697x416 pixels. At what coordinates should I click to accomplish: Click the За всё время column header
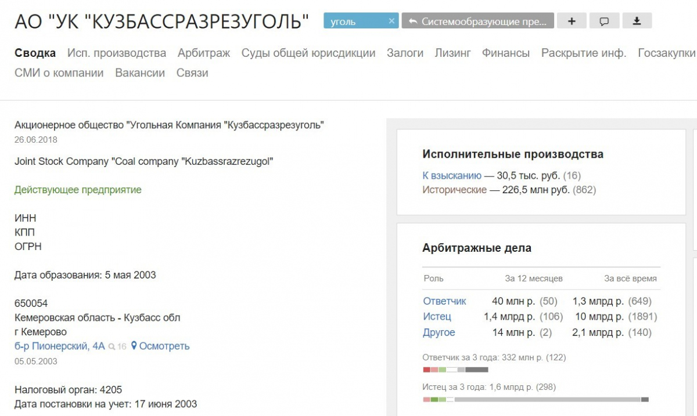(630, 278)
